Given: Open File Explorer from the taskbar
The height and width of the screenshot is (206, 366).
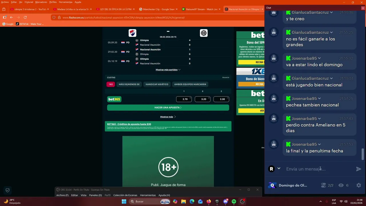Looking at the screenshot, I should [x=184, y=201].
